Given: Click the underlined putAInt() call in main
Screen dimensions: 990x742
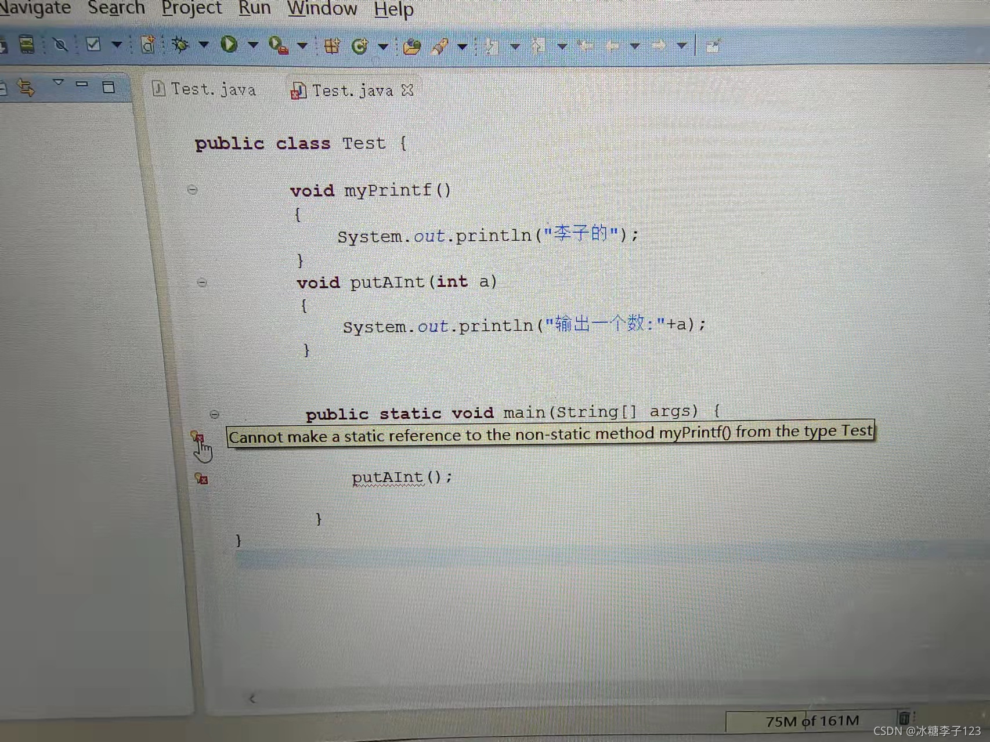Looking at the screenshot, I should [x=402, y=477].
